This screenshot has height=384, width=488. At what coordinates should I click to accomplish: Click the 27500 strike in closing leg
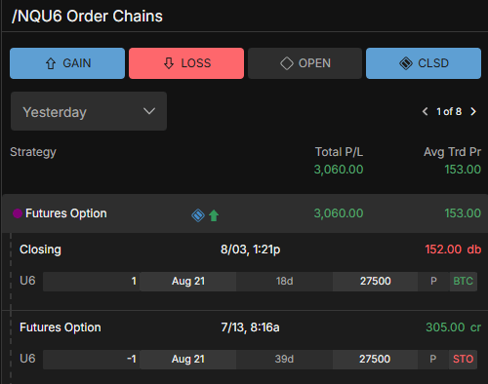coord(375,281)
